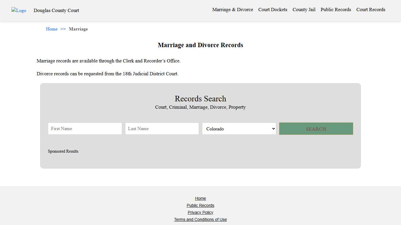Click the Marriage and Divorce Records heading
Image resolution: width=401 pixels, height=225 pixels.
click(201, 45)
